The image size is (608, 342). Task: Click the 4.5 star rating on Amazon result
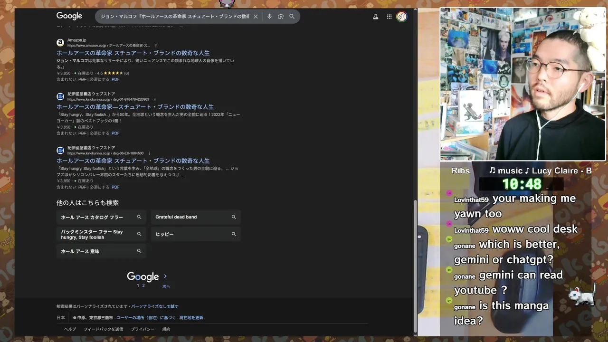click(x=113, y=73)
